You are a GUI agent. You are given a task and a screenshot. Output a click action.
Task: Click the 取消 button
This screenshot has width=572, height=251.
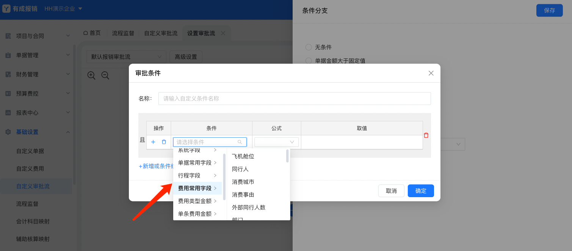click(391, 191)
